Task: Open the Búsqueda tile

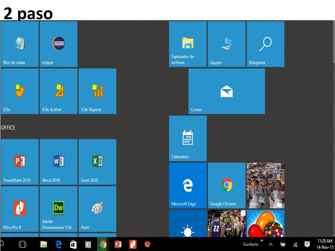Action: [266, 44]
